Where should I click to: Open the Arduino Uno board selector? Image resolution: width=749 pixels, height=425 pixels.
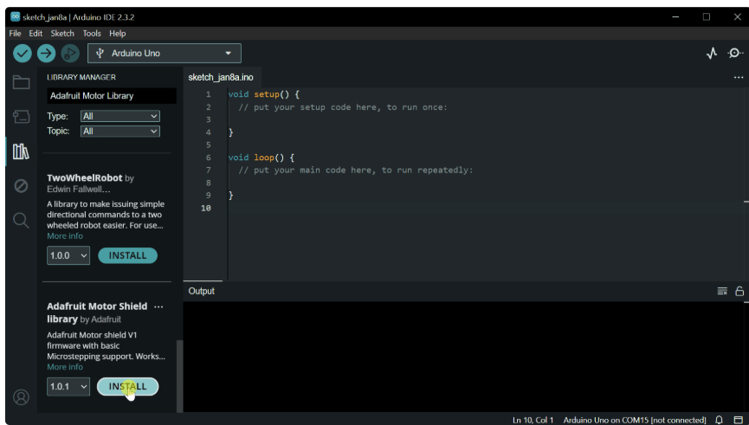165,53
